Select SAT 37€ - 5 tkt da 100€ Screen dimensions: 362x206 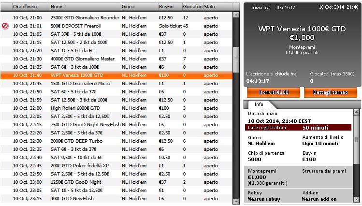(116, 34)
